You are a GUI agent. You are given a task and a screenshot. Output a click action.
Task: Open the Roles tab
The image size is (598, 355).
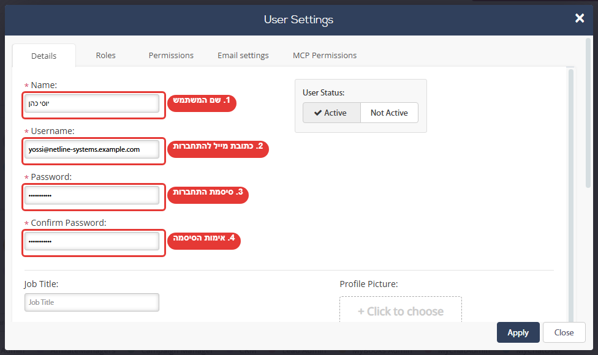(x=105, y=55)
